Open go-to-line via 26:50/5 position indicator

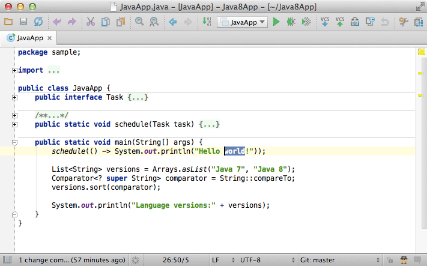coord(175,260)
